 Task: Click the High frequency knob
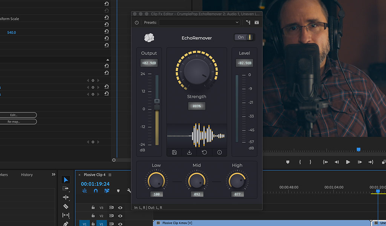[x=237, y=181]
